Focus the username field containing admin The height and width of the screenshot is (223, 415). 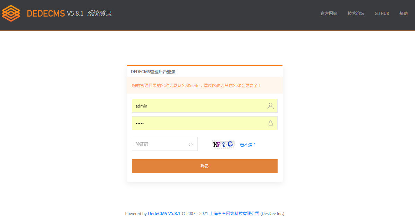pos(198,106)
